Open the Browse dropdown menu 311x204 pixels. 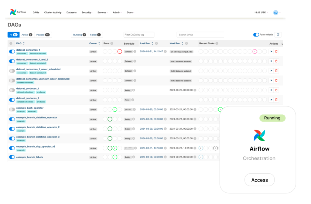[103, 12]
